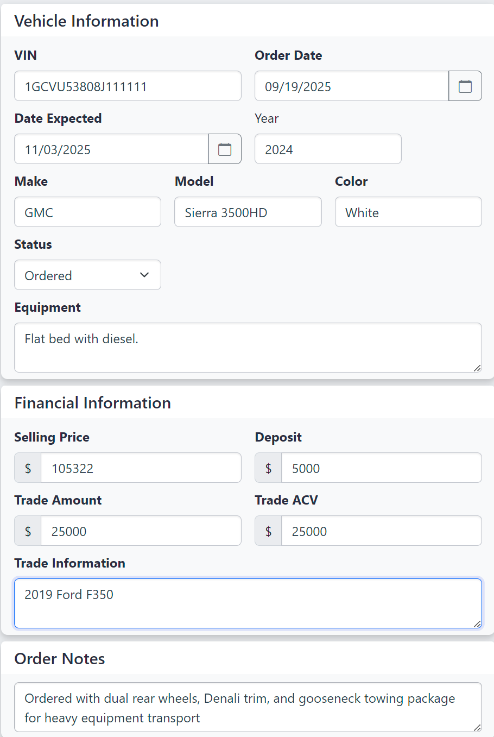The height and width of the screenshot is (737, 494).
Task: Expand the Status dropdown
Action: 87,275
